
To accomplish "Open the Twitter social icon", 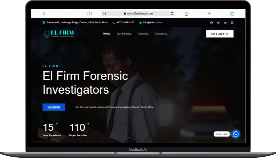I will pos(218,23).
